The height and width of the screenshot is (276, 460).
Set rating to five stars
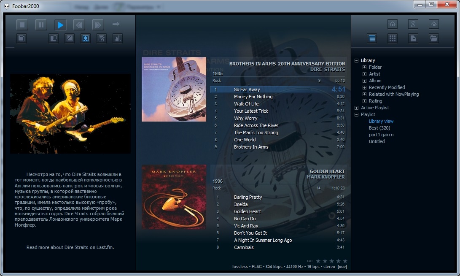[345, 261]
